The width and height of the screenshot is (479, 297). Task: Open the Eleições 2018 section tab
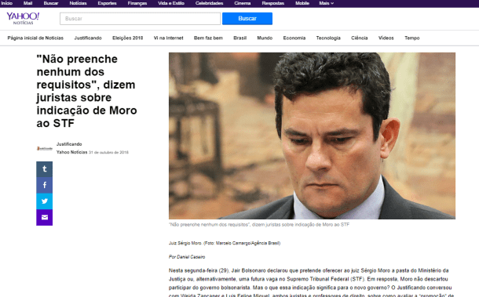click(128, 38)
